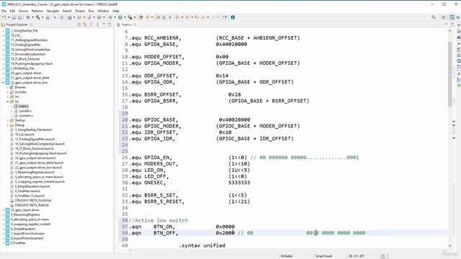This screenshot has height=259, width=461.
Task: Click the toolbar search magnifier icon
Action: [x=434, y=17]
